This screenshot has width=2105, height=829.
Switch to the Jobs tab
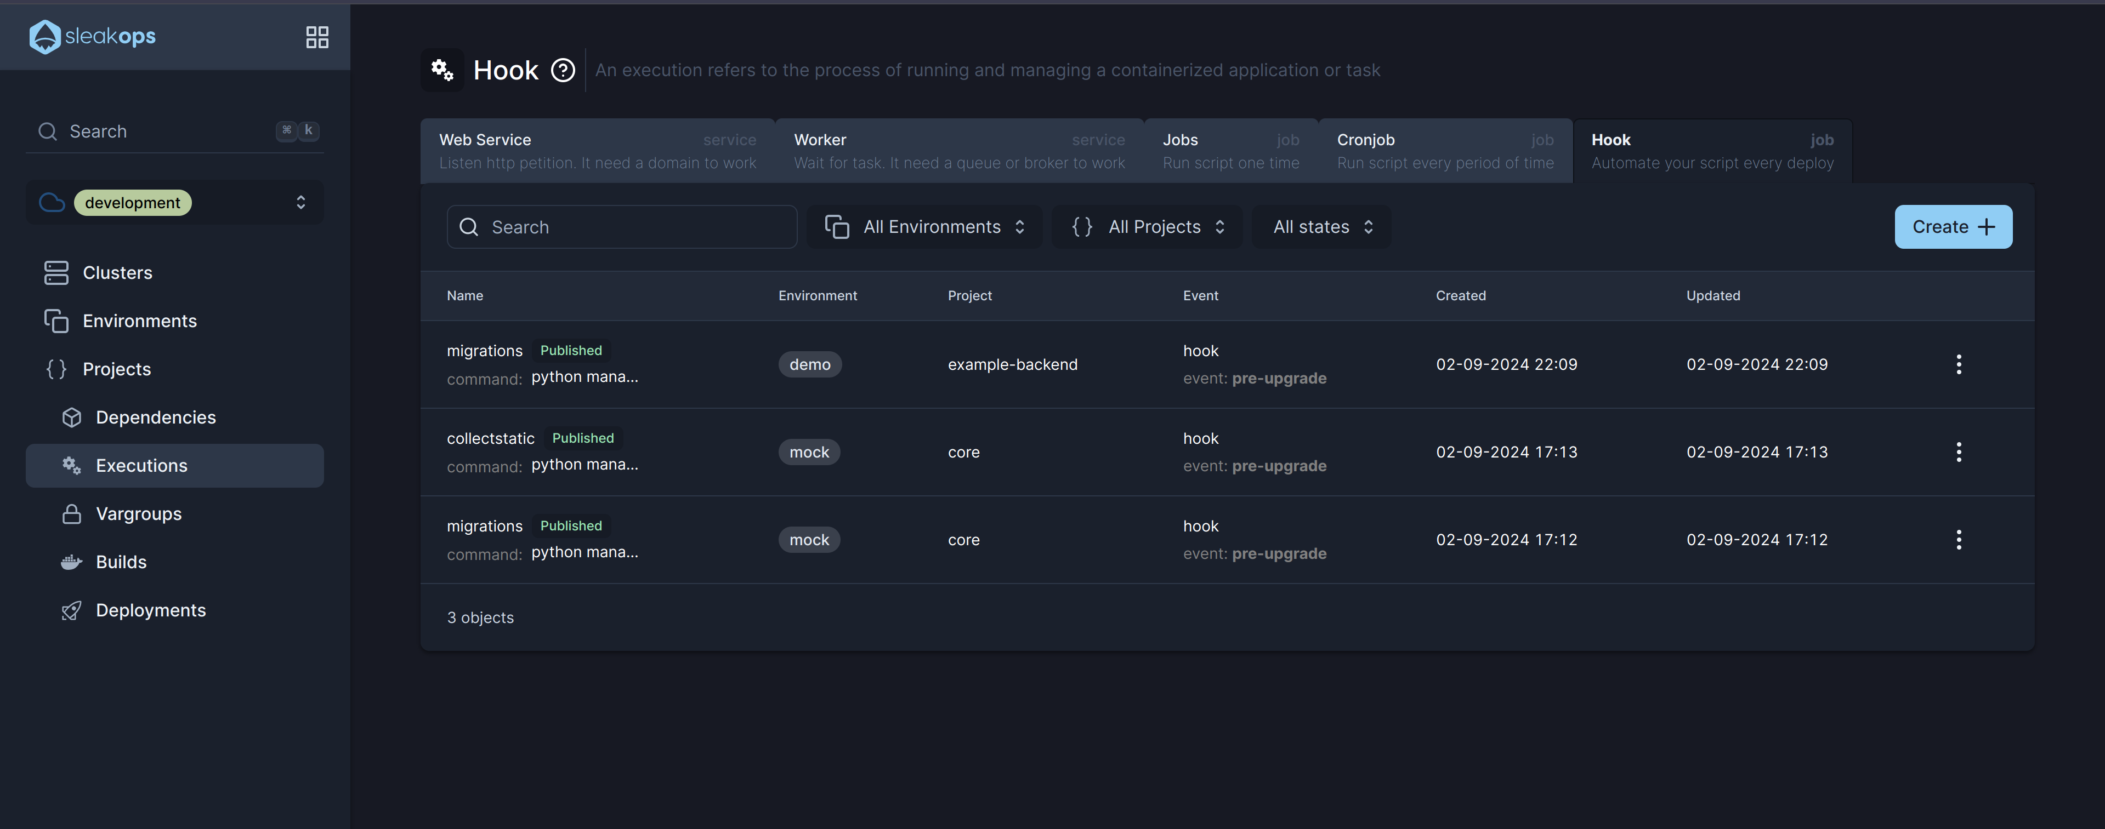(1230, 151)
